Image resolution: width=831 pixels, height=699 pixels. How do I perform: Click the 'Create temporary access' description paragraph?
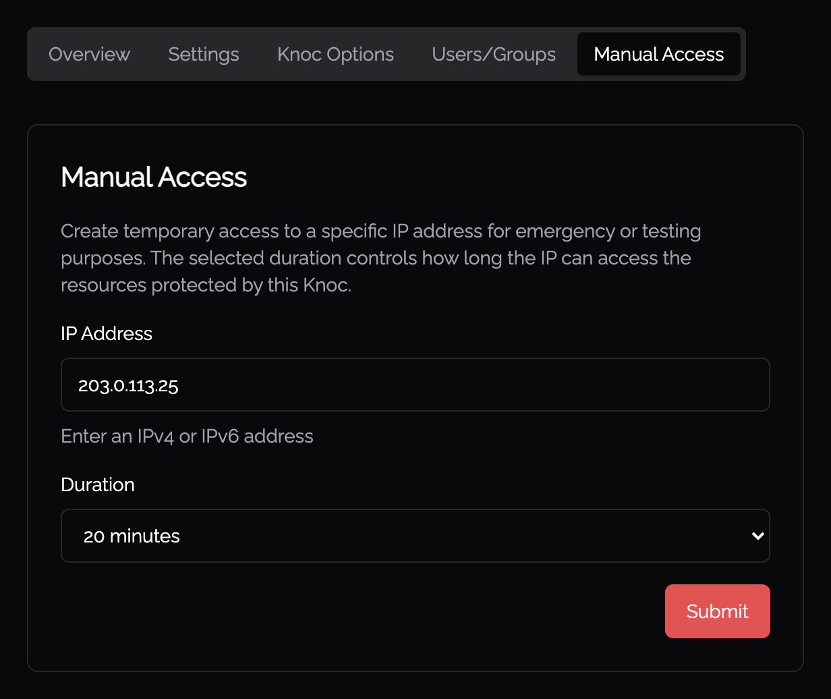point(381,258)
